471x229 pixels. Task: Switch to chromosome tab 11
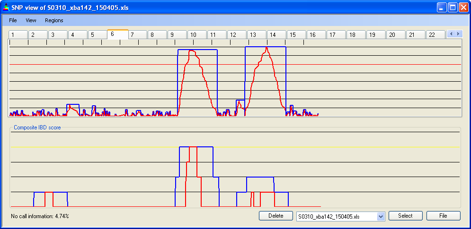pos(217,35)
